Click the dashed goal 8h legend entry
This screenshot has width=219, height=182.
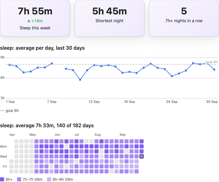tap(9, 111)
